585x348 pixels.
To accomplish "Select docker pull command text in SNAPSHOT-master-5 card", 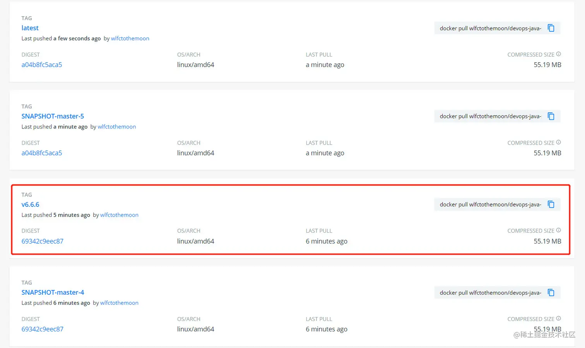I will point(490,116).
